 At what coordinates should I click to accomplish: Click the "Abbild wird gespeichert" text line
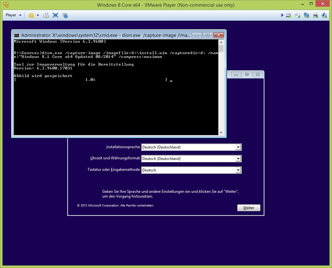[43, 76]
